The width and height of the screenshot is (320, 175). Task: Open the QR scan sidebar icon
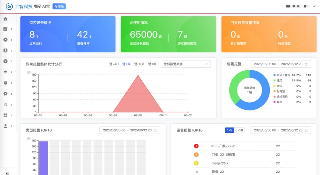click(5, 104)
